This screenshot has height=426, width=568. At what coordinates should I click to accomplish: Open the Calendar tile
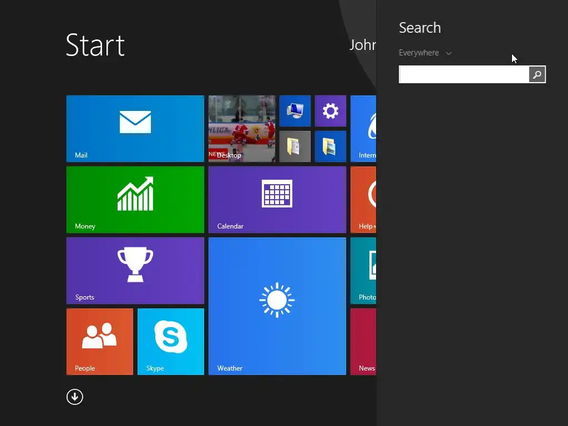click(277, 200)
